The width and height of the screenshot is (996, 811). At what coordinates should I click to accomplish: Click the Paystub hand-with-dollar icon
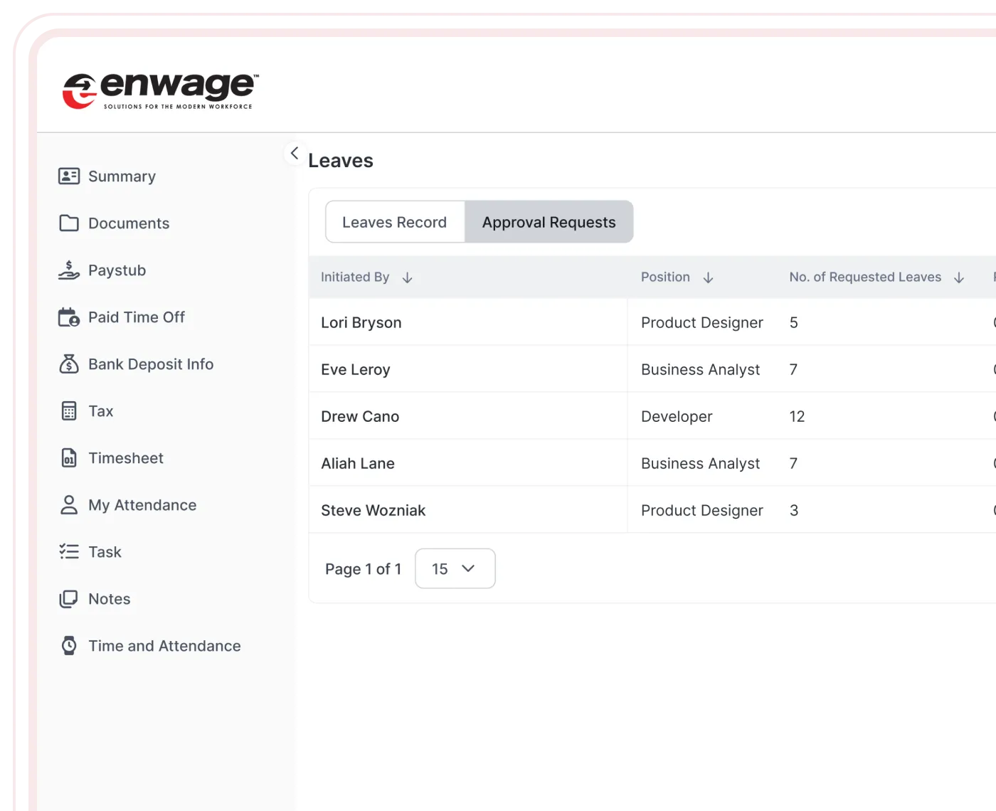click(69, 270)
